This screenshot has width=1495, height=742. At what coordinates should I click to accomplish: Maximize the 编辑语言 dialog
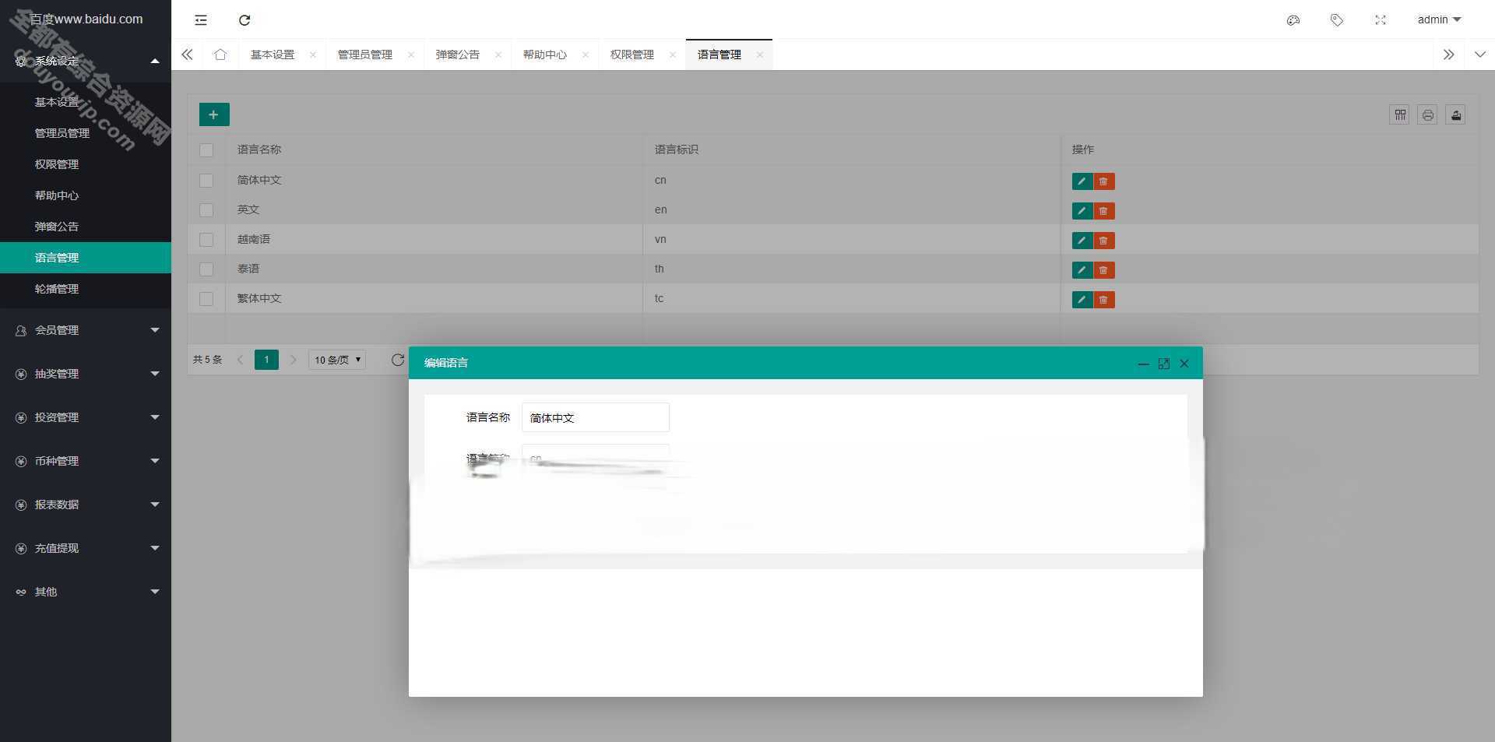coord(1163,364)
